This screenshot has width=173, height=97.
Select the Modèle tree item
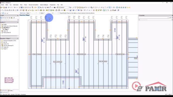coord(5,25)
